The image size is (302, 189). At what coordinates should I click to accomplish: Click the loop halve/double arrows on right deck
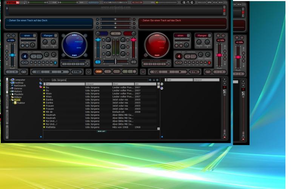179,62
